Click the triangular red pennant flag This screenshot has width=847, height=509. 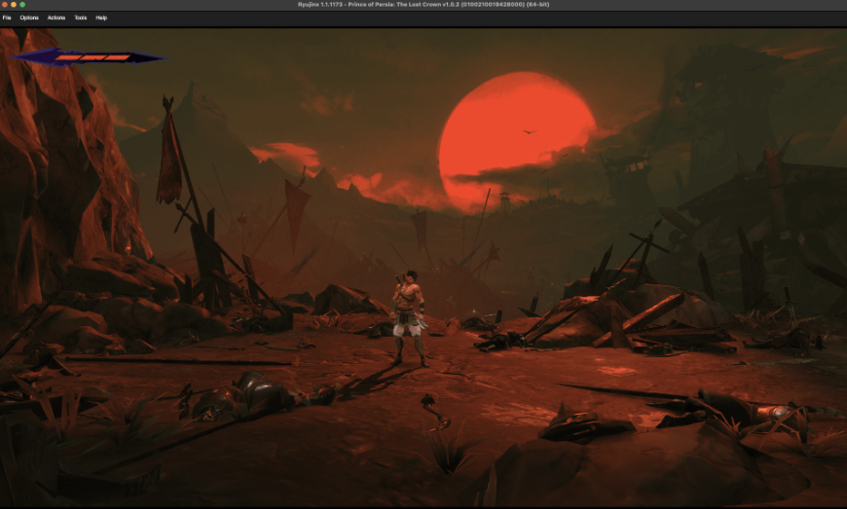pyautogui.click(x=296, y=206)
